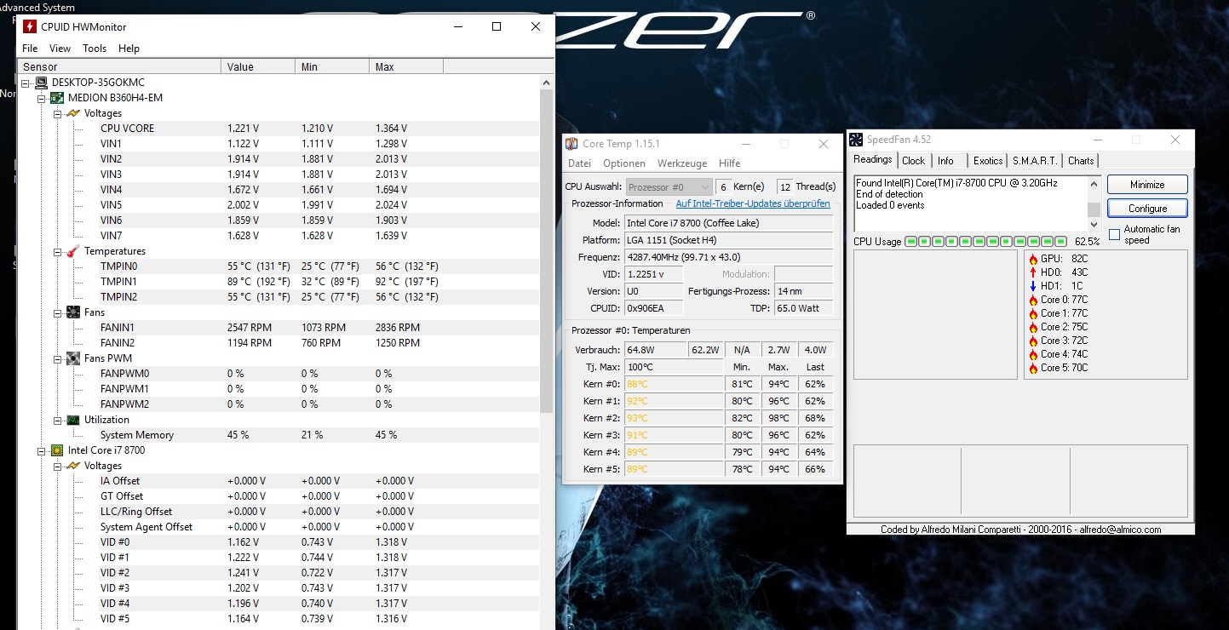This screenshot has height=630, width=1229.
Task: Click the Intel Core i7 8700 chip icon
Action: (57, 450)
